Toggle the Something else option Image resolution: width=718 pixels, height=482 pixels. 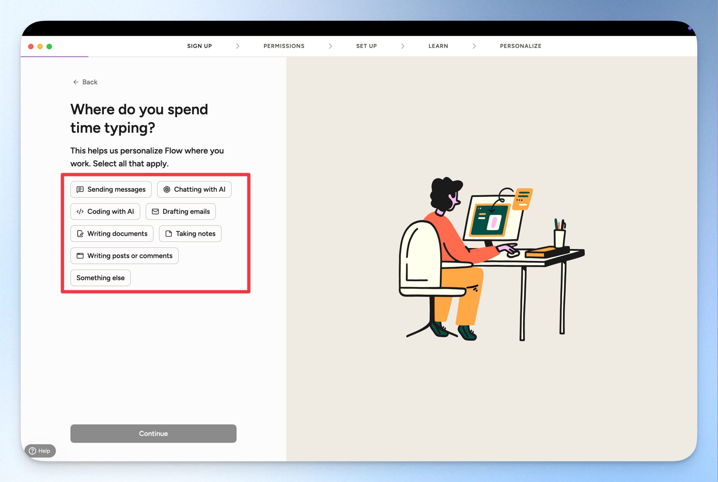click(100, 278)
